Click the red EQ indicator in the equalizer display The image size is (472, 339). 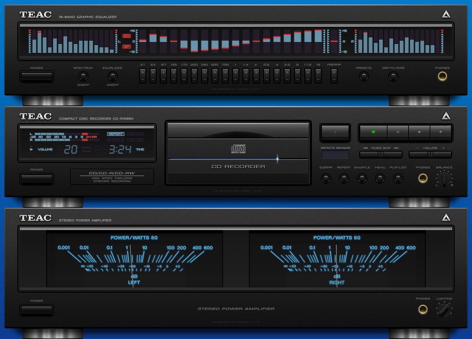(x=126, y=36)
